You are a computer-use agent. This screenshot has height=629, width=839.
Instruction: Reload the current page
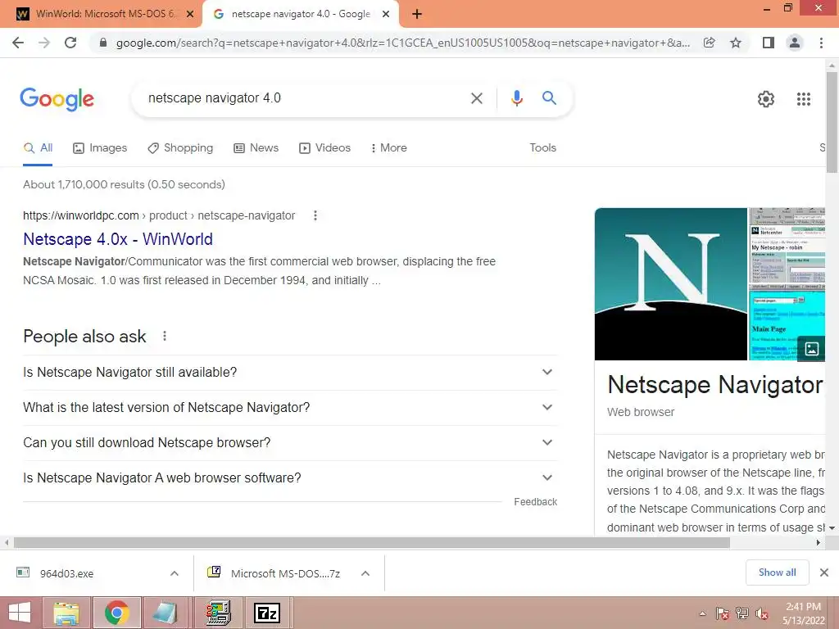(70, 43)
